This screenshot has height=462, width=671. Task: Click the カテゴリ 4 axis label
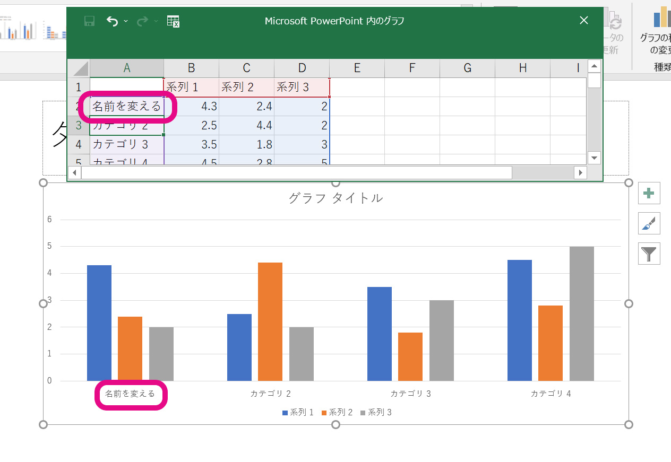[x=551, y=394]
